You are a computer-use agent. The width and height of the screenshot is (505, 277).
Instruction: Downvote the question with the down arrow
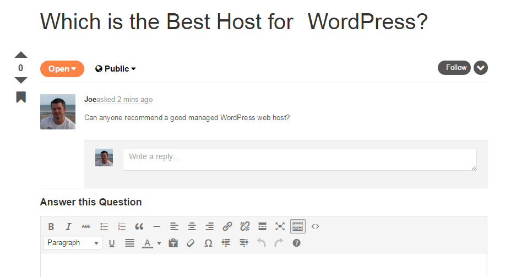point(21,80)
